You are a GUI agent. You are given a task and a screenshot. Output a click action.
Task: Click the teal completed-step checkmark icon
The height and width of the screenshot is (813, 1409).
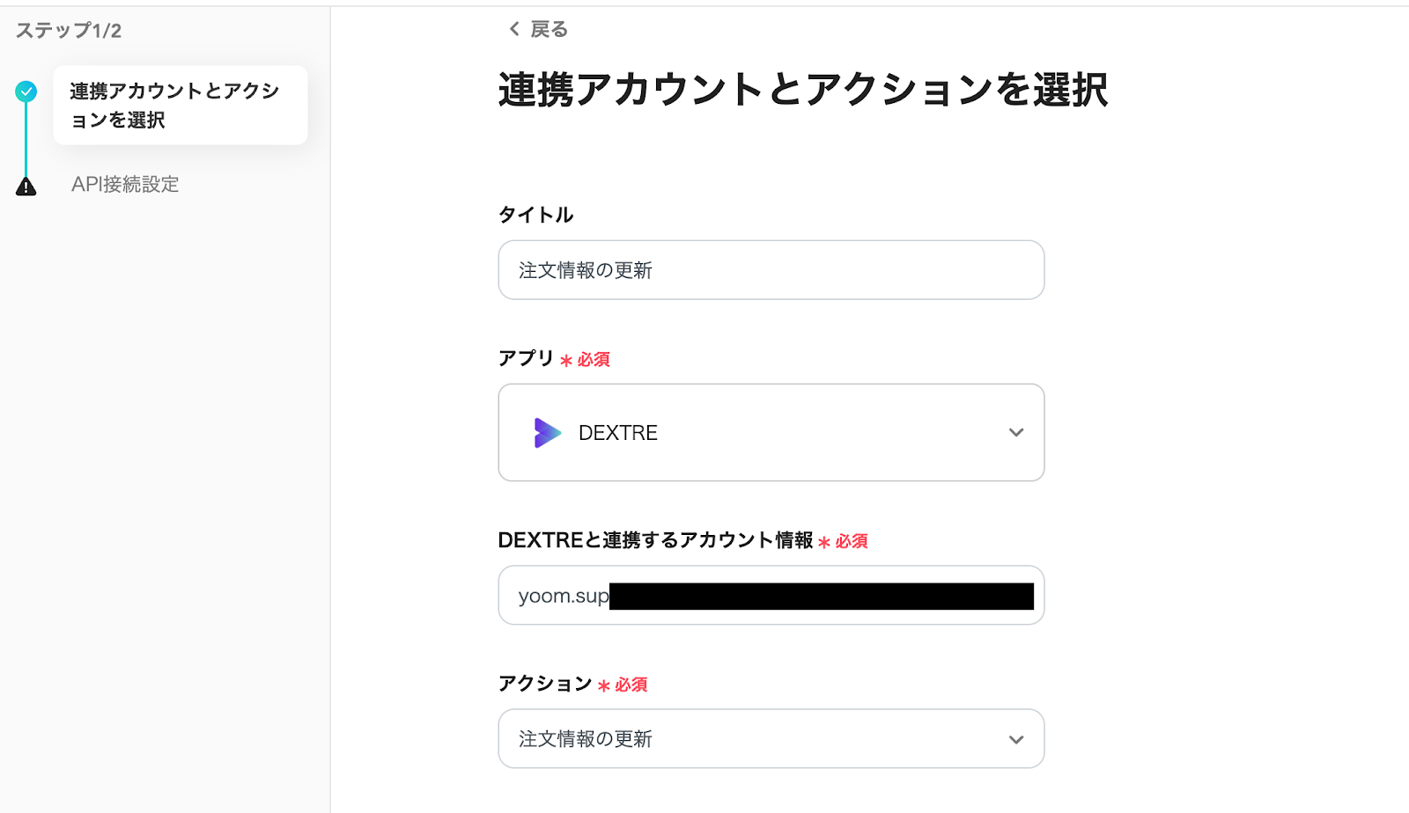pyautogui.click(x=26, y=91)
